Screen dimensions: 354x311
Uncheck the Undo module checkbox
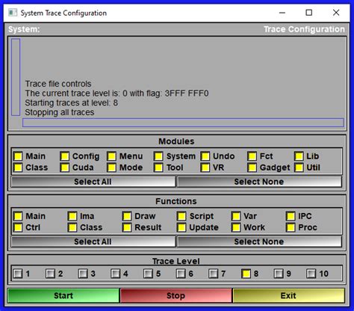(x=205, y=156)
